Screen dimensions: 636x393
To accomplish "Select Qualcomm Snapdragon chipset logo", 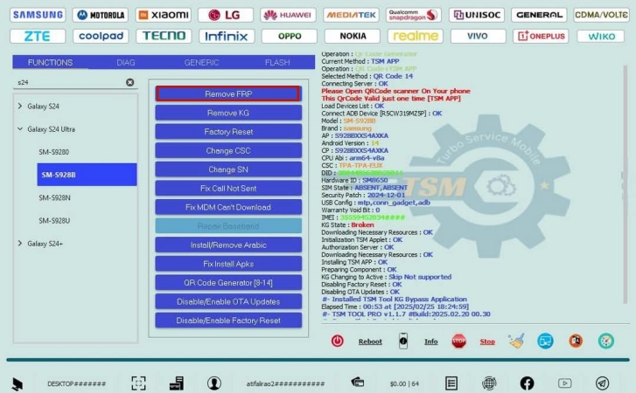I will [x=414, y=15].
